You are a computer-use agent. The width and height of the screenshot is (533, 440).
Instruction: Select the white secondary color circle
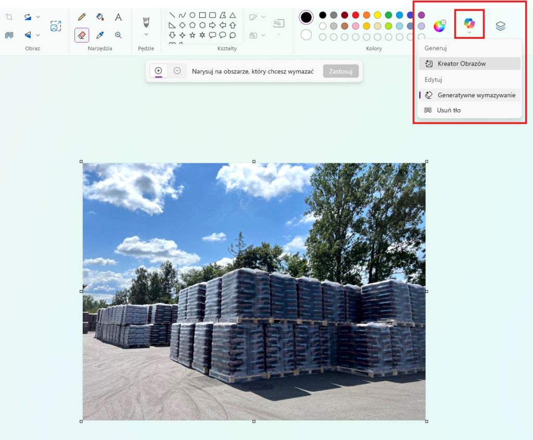point(306,35)
